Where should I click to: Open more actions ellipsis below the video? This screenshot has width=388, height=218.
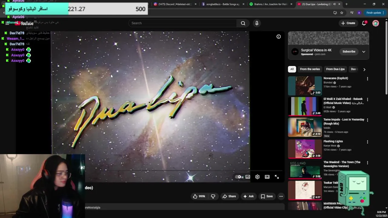coord(281,196)
